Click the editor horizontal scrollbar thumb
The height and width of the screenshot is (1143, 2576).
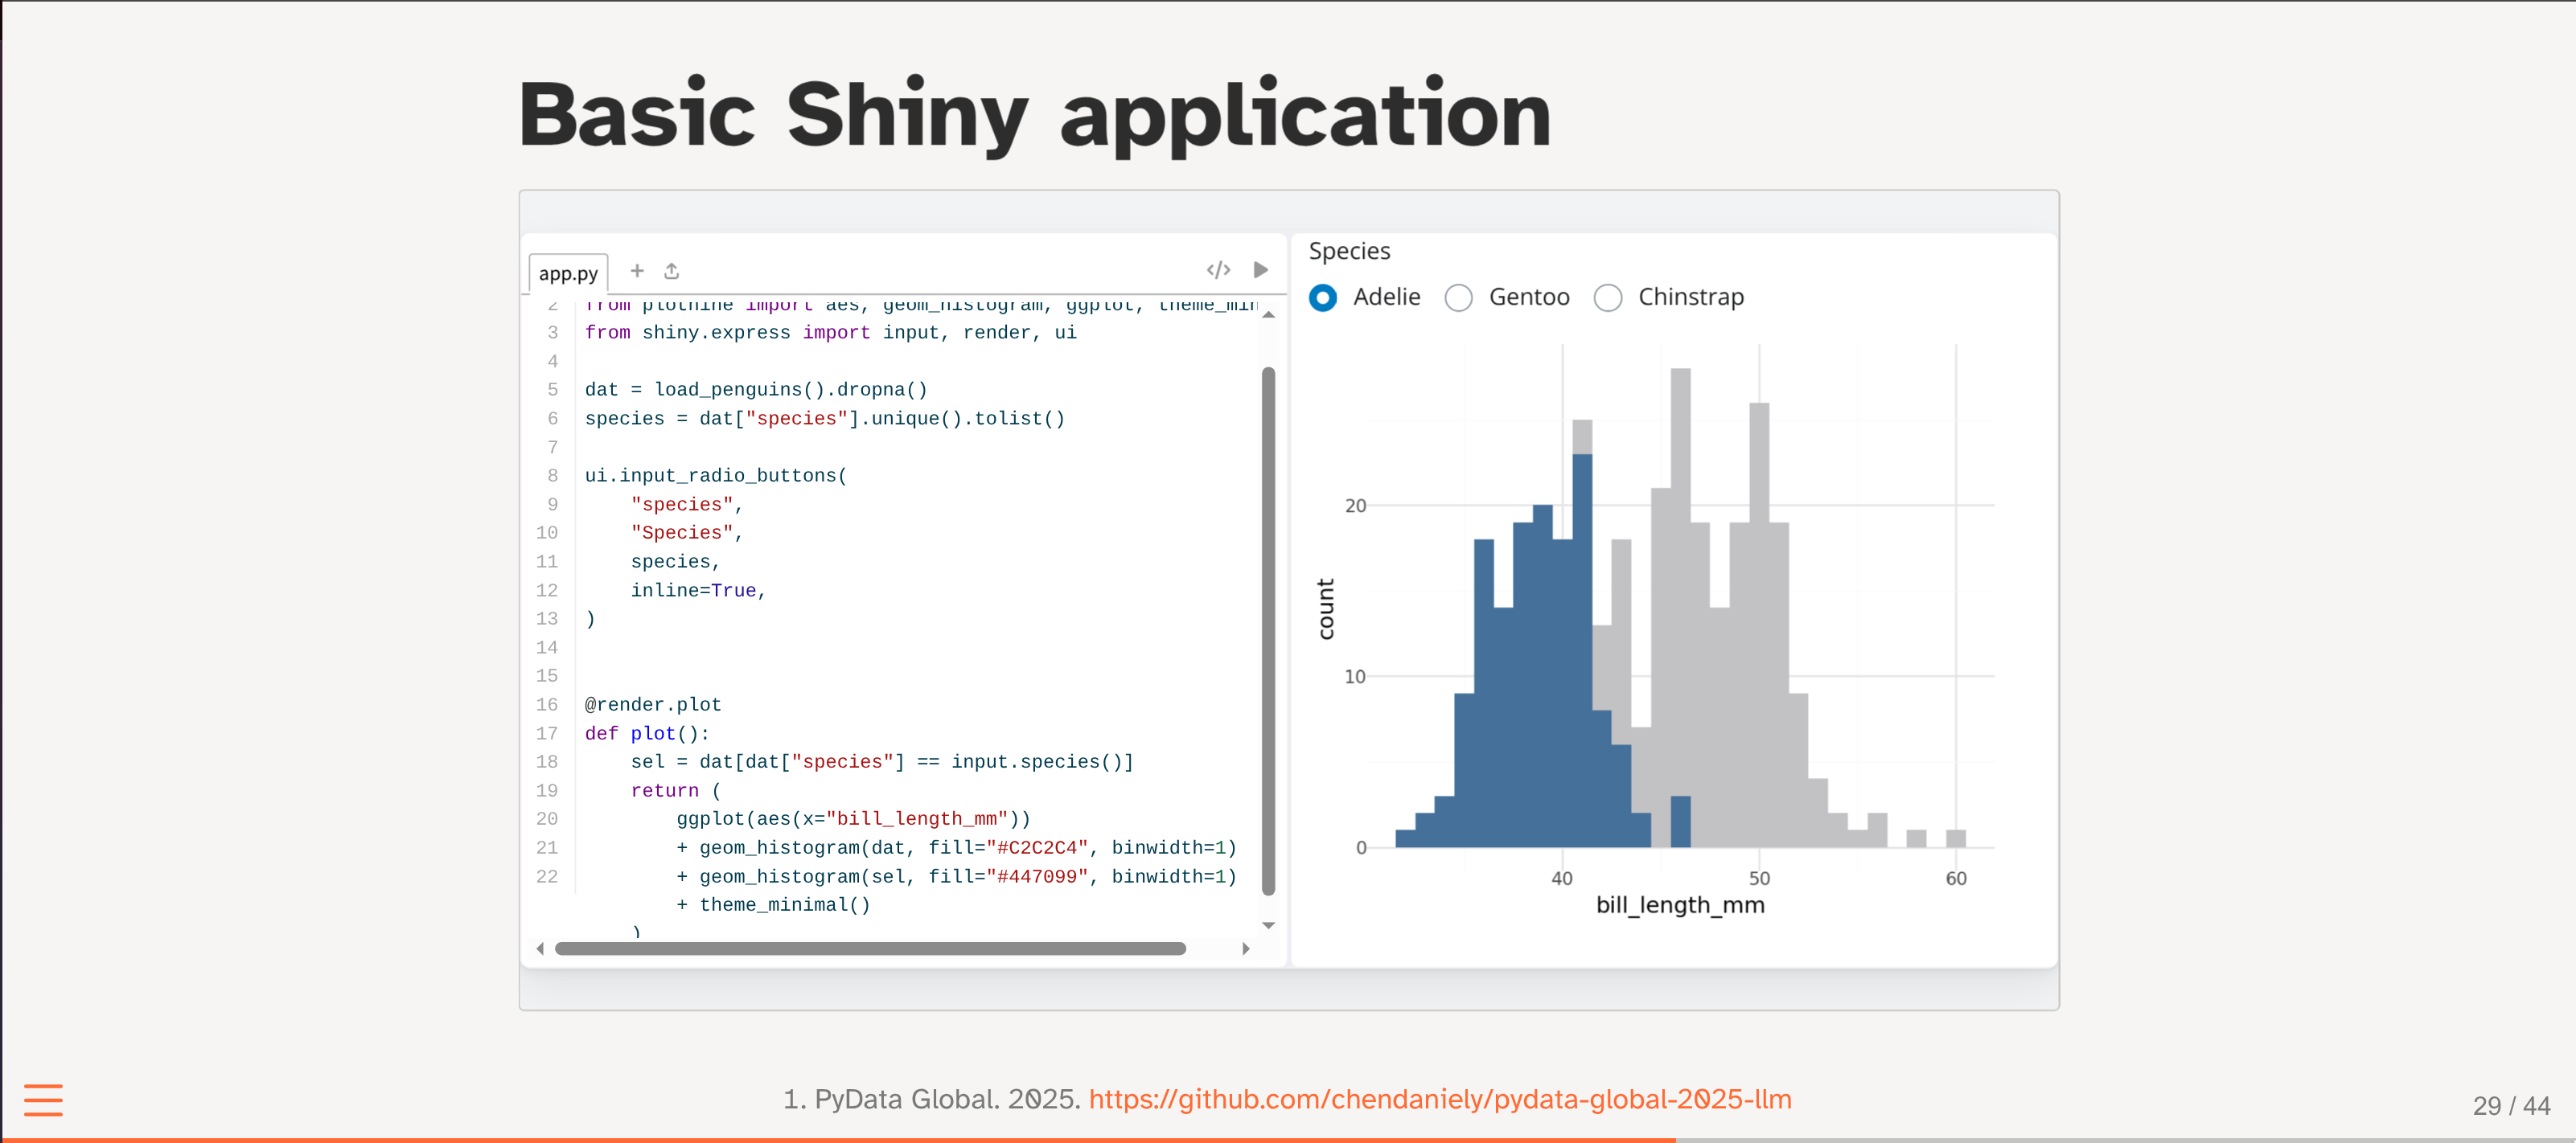[870, 948]
